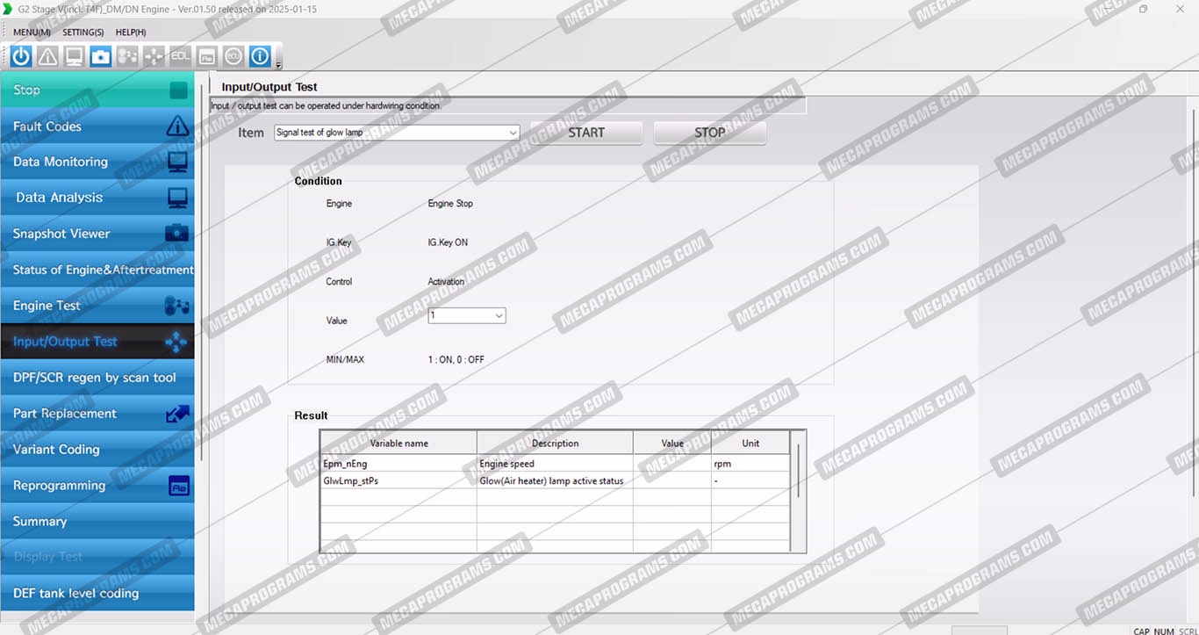Click the four-arrows toolbar icon
This screenshot has width=1199, height=635.
point(154,56)
